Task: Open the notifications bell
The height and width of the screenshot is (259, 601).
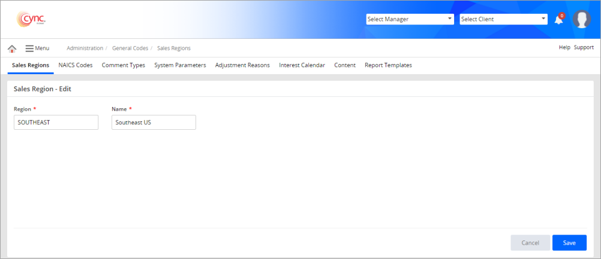Action: [x=558, y=20]
